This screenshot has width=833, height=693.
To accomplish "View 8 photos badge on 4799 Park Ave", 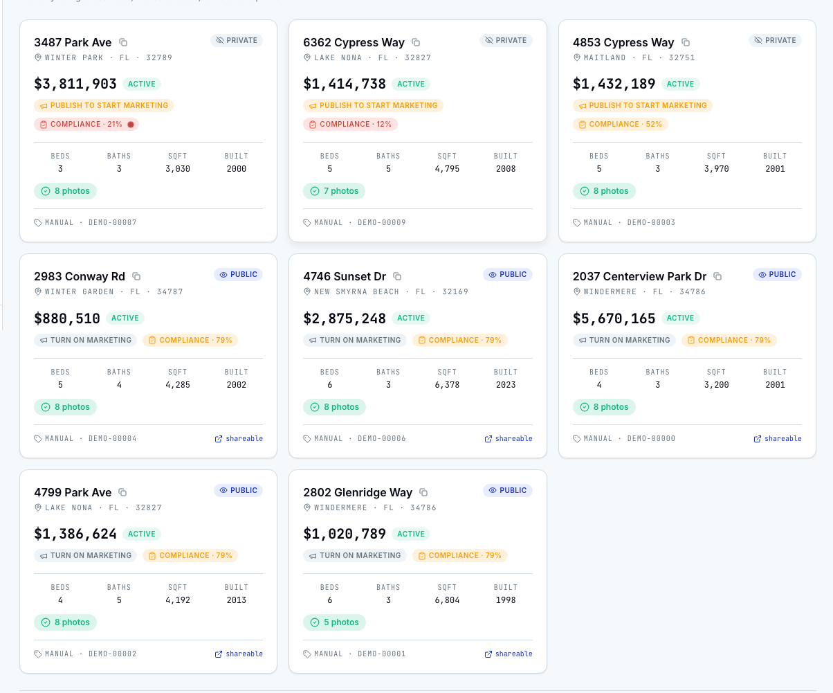I will (x=65, y=622).
